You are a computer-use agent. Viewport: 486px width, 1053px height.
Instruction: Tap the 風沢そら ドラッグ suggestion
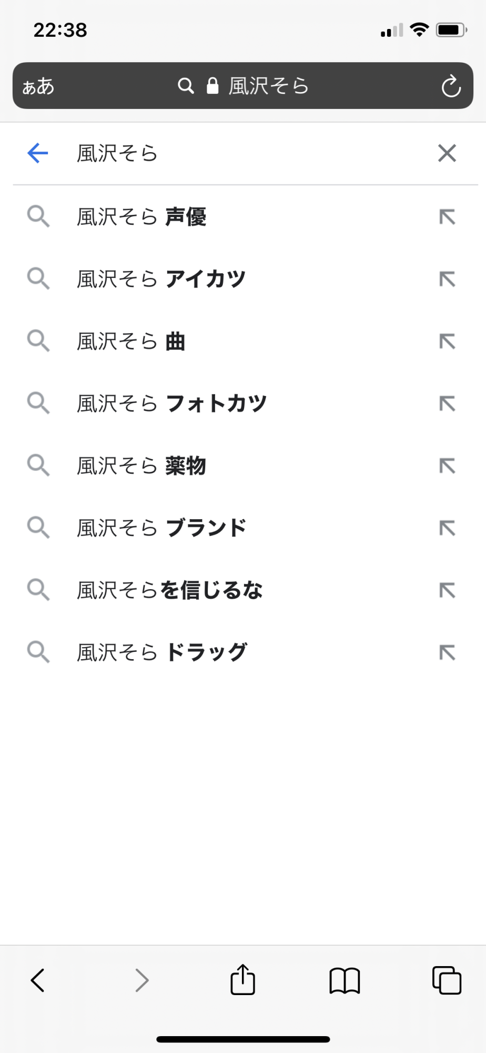pyautogui.click(x=162, y=652)
